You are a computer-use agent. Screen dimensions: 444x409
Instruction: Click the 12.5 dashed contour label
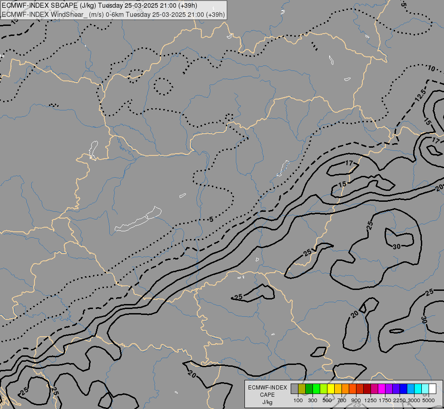420,96
